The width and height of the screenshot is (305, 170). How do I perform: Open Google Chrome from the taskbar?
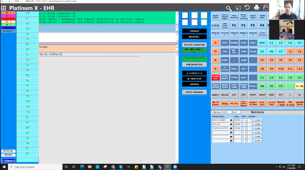click(x=113, y=167)
